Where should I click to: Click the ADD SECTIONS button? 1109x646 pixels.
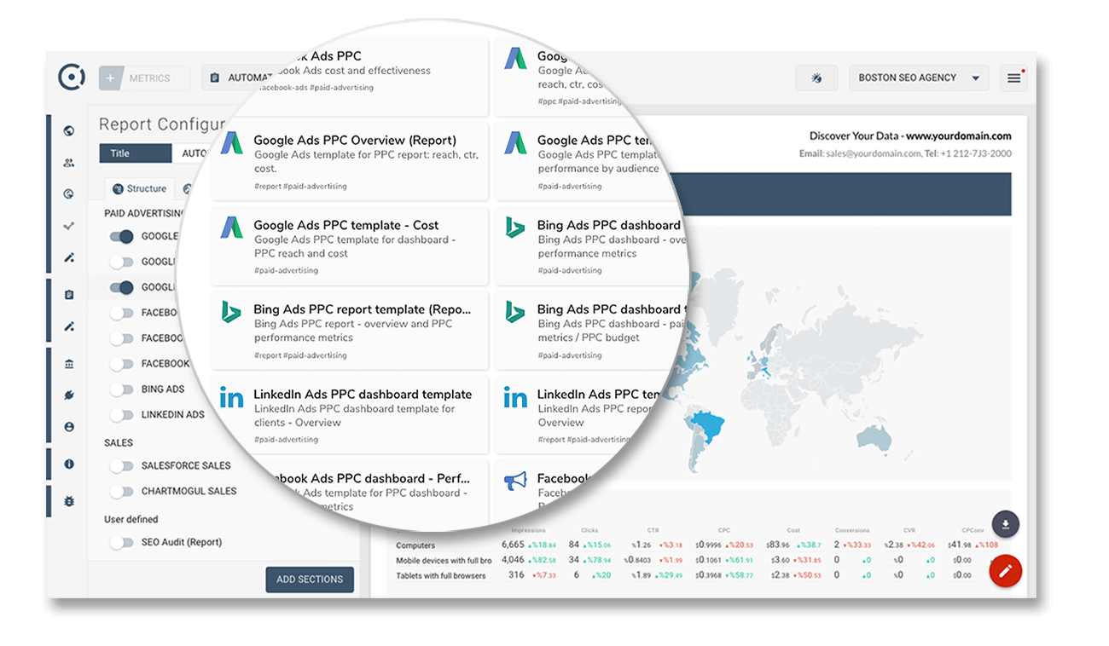pyautogui.click(x=310, y=580)
